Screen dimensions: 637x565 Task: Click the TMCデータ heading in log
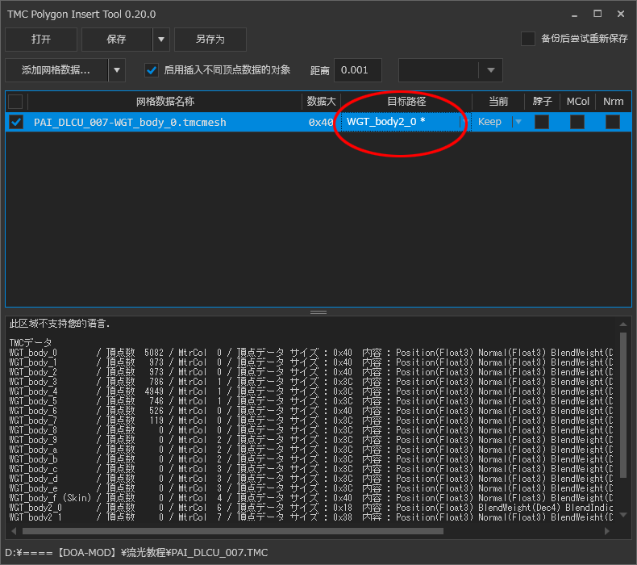pyautogui.click(x=31, y=342)
